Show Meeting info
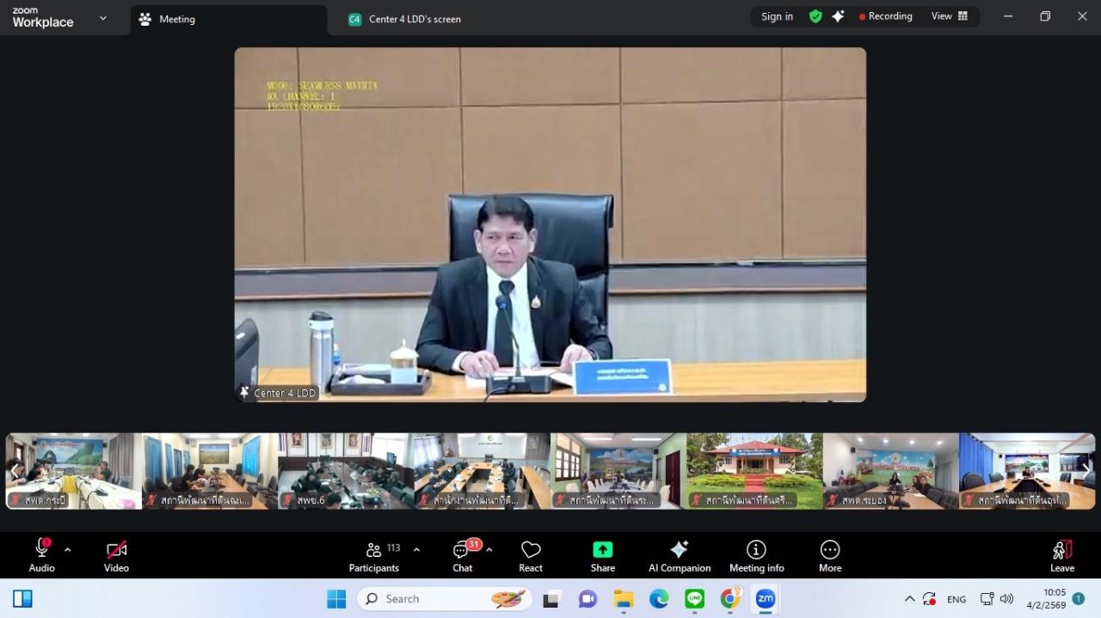1101x618 pixels. (x=756, y=555)
